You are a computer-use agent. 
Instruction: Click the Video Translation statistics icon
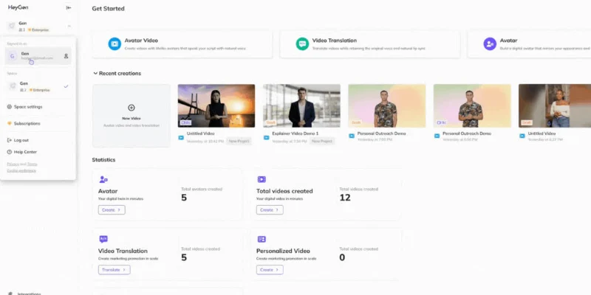[103, 239]
